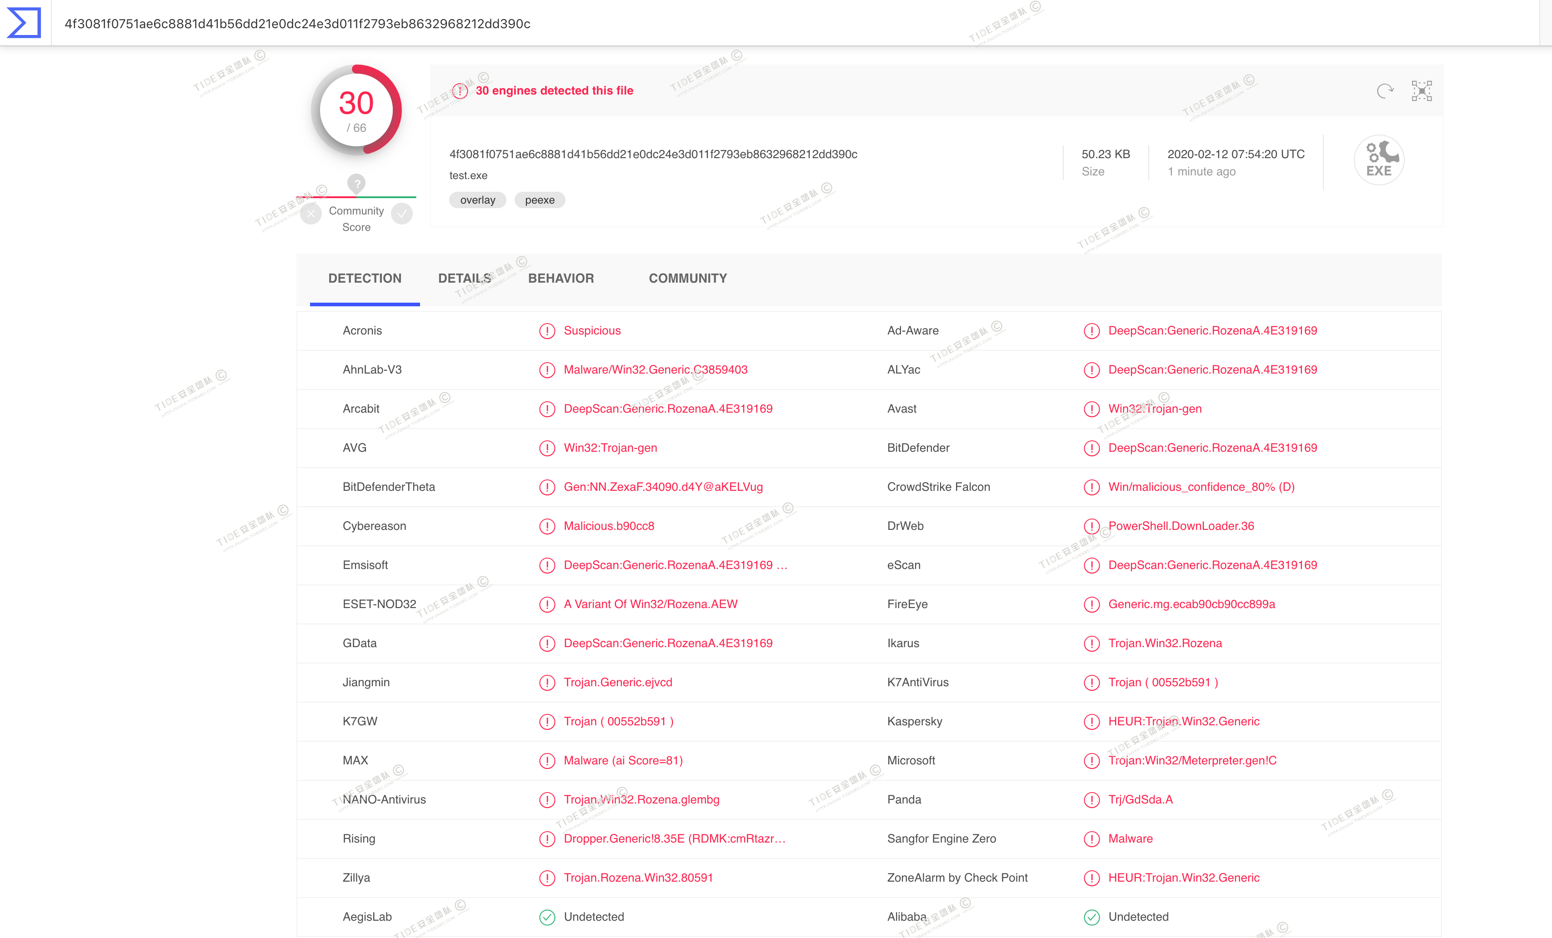Click the EXE file type icon
Viewport: 1552px width, 938px height.
pyautogui.click(x=1378, y=160)
